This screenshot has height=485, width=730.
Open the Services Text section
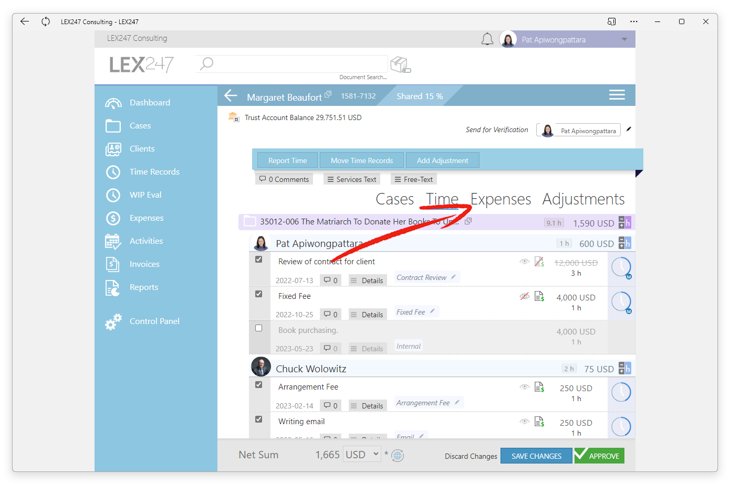(x=352, y=179)
